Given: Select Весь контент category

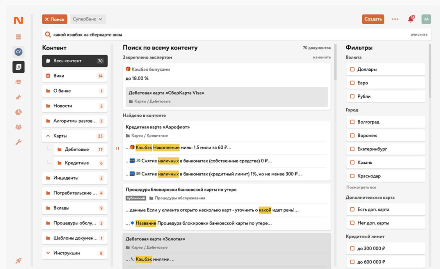Looking at the screenshot, I should click(x=75, y=61).
